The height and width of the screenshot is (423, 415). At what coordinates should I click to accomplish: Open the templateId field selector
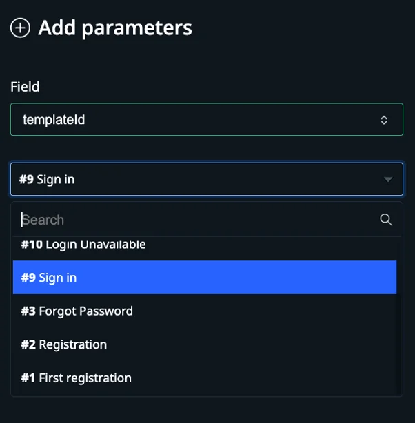tap(206, 120)
